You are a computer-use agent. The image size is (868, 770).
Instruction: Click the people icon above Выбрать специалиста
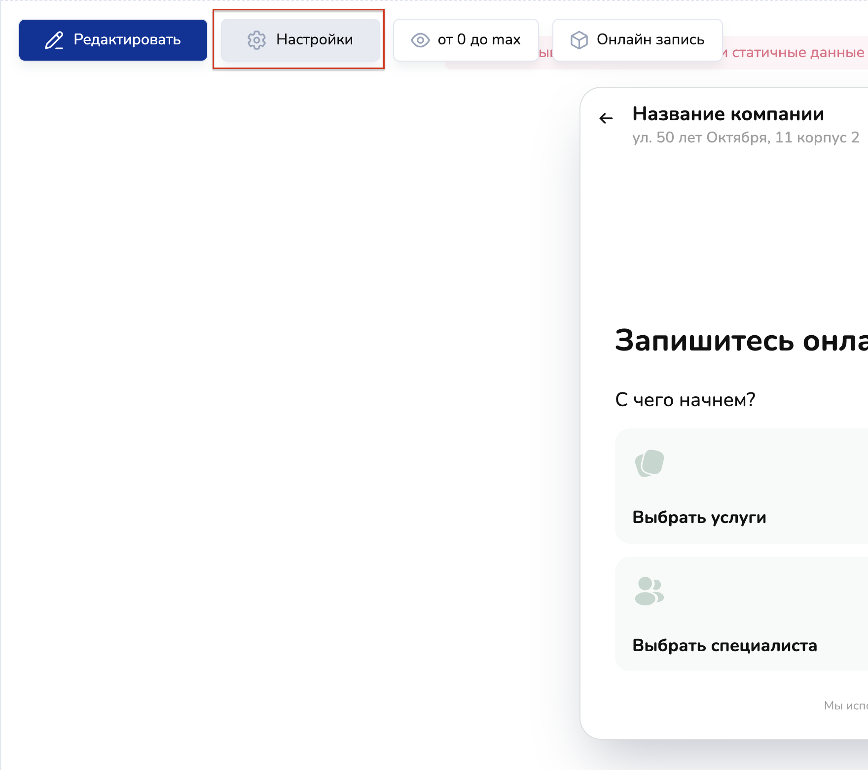650,591
